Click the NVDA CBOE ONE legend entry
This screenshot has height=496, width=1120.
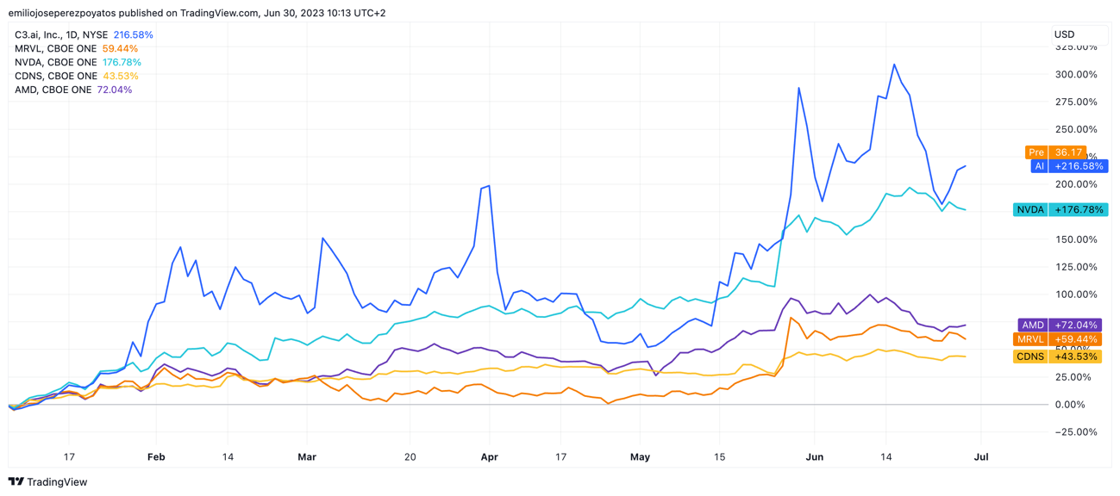tap(55, 63)
